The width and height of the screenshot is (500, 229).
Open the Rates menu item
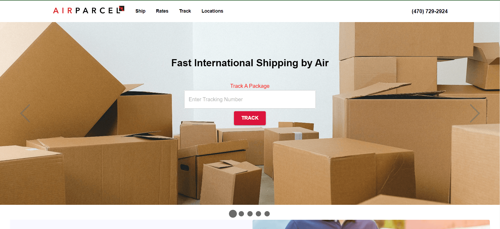click(x=162, y=11)
